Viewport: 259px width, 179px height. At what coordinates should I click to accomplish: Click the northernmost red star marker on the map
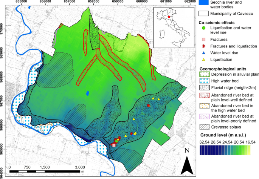click(x=148, y=106)
